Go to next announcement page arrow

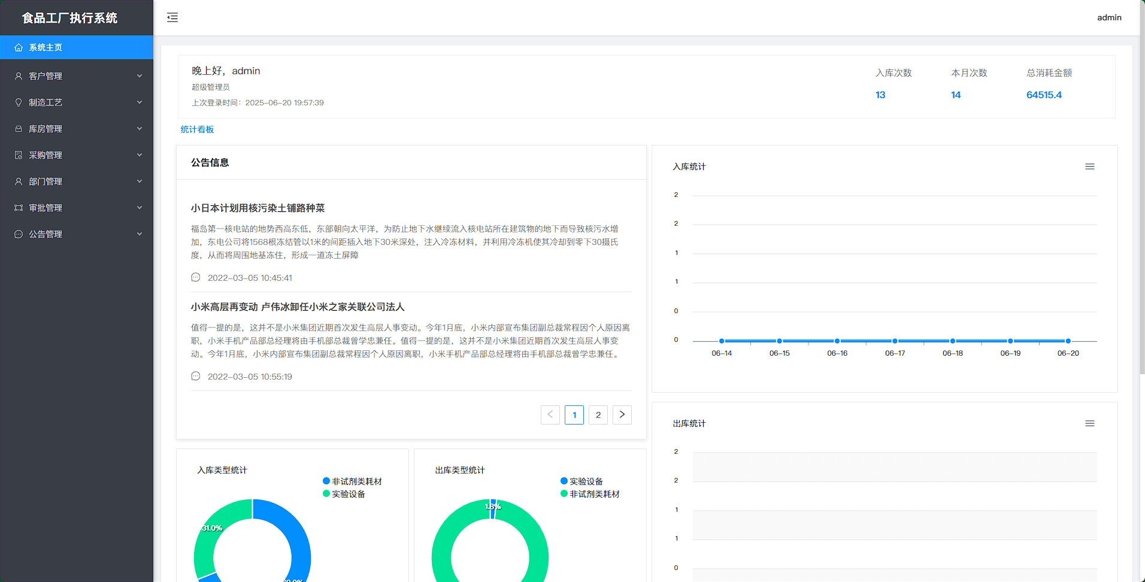(622, 415)
